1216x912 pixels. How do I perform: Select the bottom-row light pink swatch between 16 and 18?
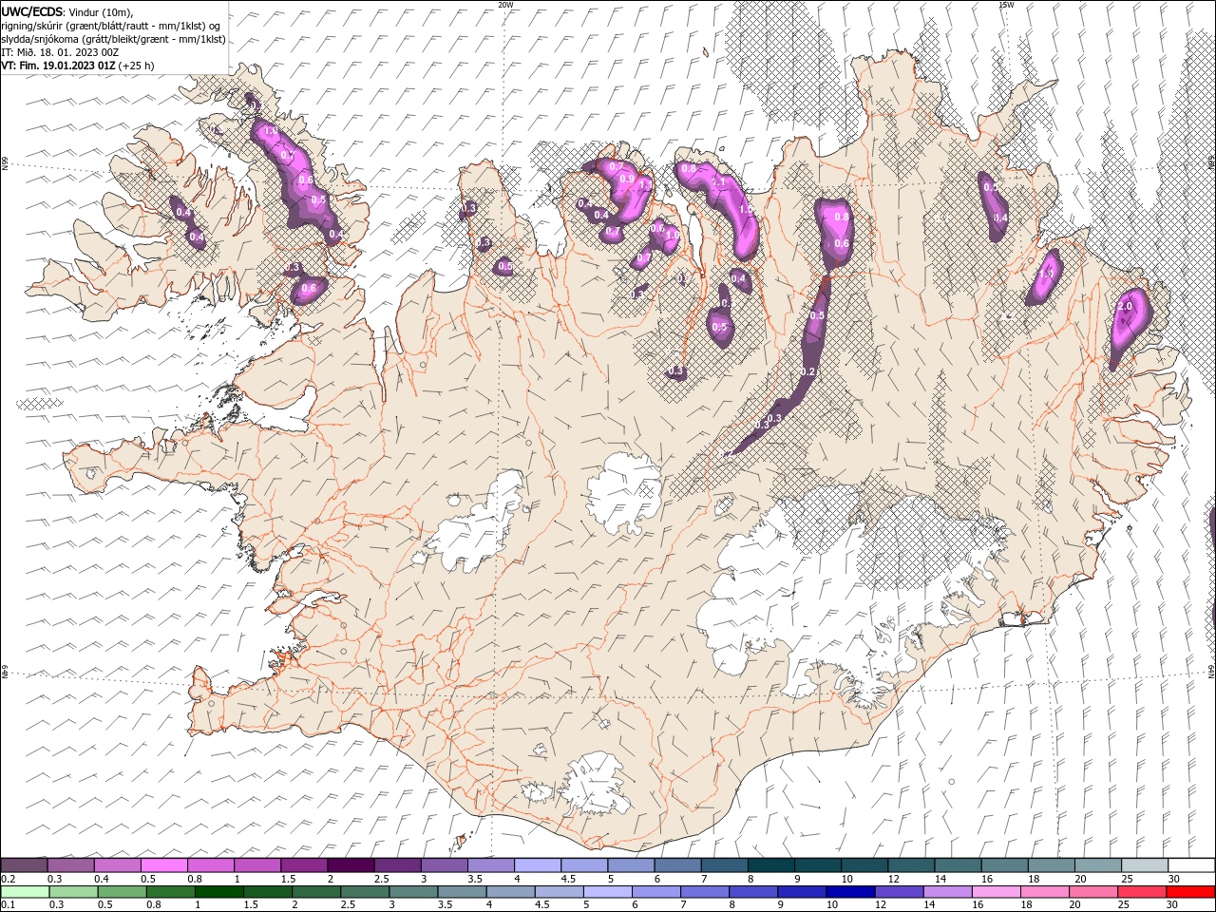coord(995,892)
